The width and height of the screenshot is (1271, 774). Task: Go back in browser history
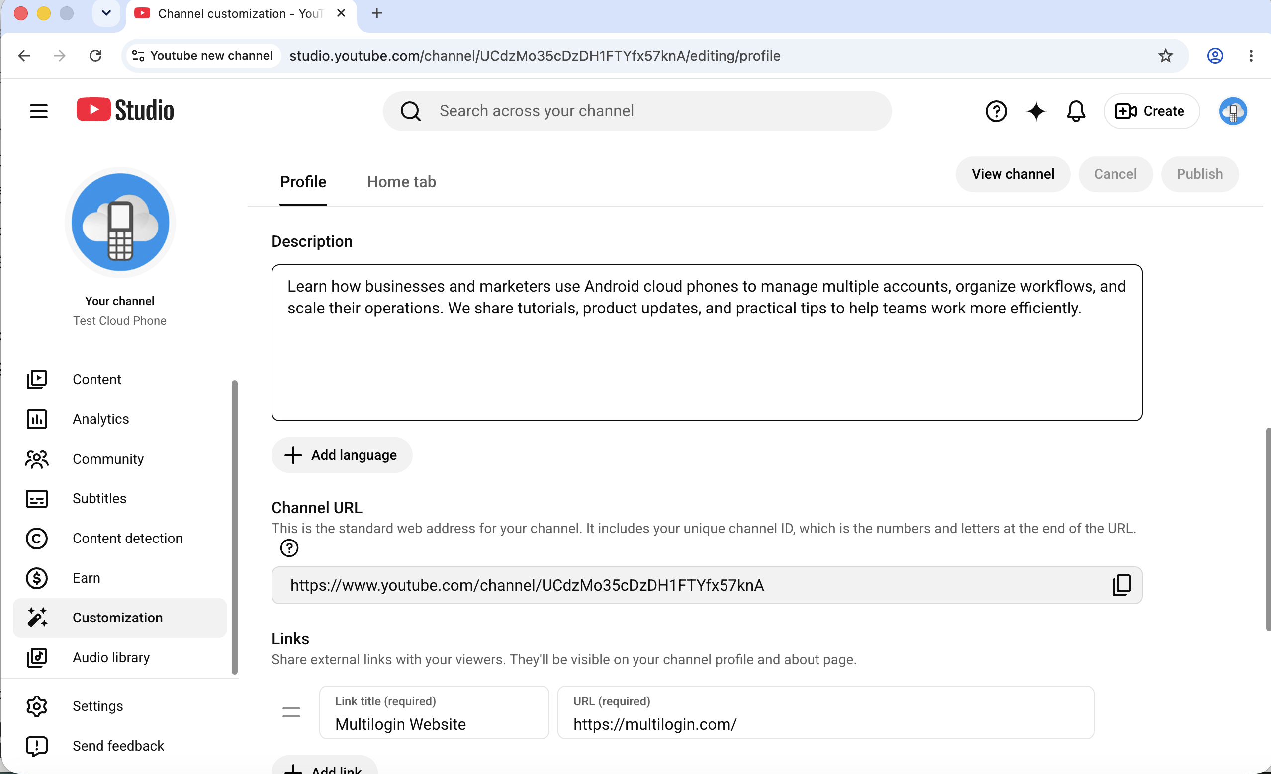pyautogui.click(x=24, y=56)
